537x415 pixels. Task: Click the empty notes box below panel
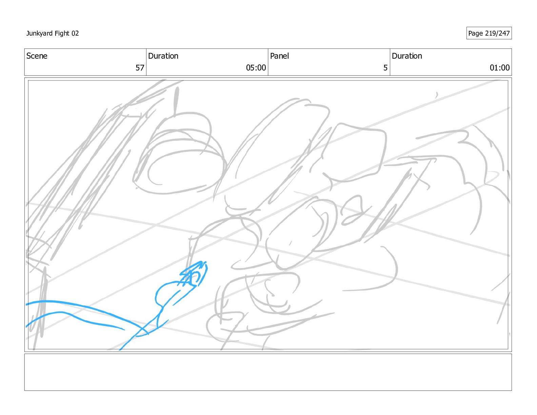(x=268, y=372)
